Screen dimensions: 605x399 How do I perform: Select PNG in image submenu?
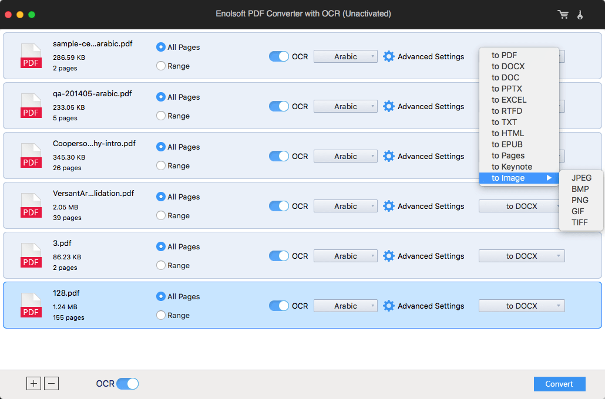coord(581,201)
